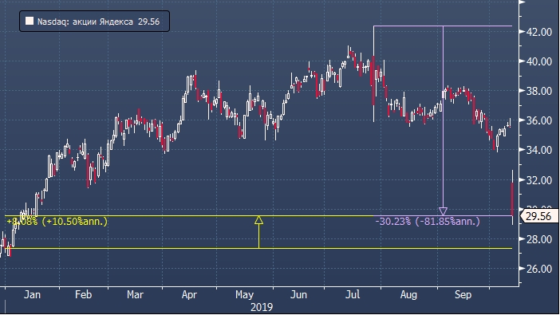Click the Feb month label
The image size is (560, 315).
coord(83,294)
